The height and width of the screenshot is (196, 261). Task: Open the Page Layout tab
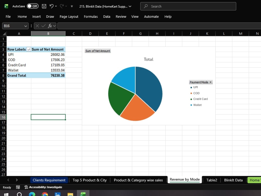coord(69,16)
